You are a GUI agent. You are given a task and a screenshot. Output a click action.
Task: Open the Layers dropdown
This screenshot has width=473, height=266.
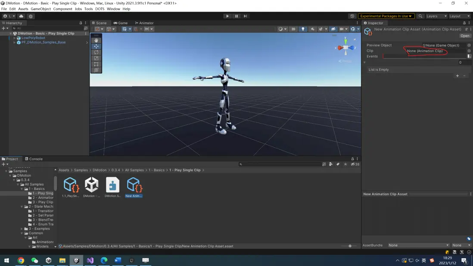click(x=436, y=16)
